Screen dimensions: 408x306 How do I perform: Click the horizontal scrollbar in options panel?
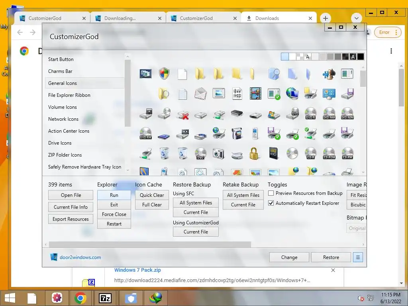tap(150, 245)
